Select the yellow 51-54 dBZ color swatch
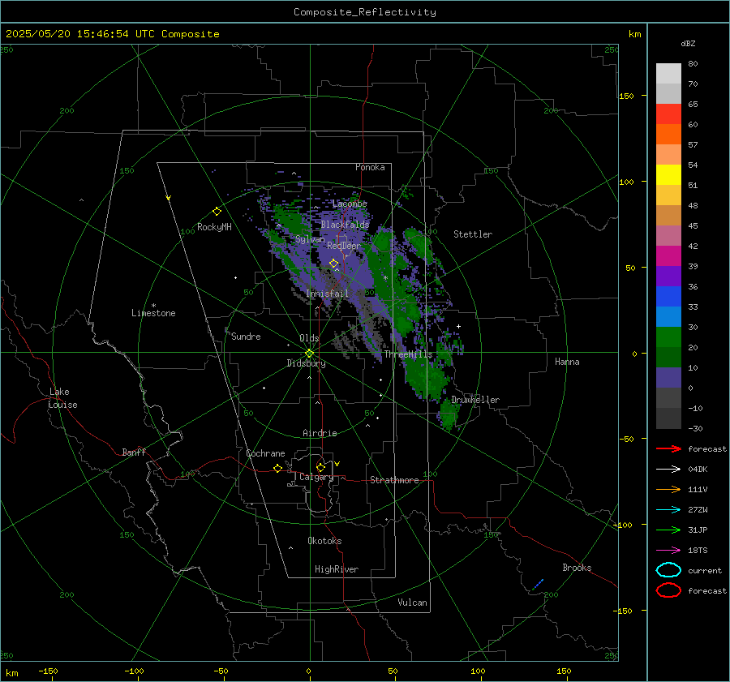 (668, 174)
